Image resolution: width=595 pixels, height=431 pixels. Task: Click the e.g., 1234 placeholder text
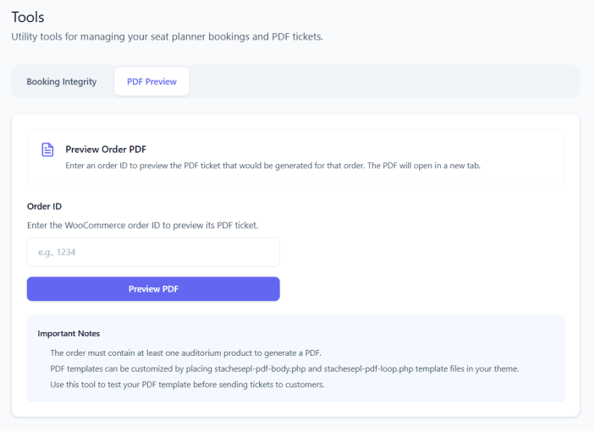click(58, 252)
